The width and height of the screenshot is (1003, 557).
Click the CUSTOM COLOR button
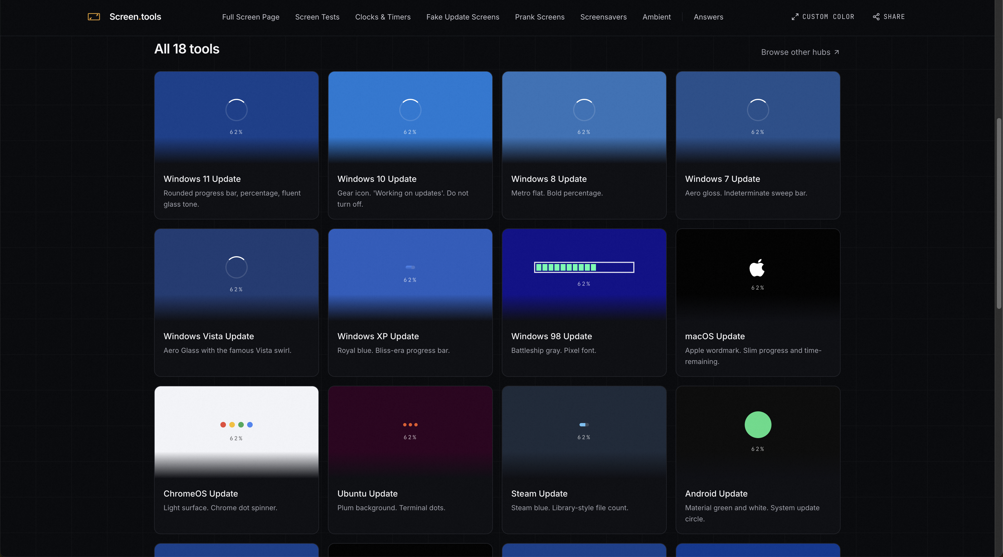[823, 17]
